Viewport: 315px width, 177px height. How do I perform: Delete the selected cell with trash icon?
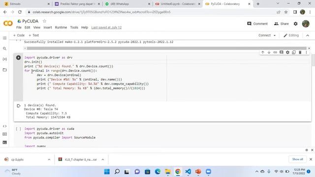pyautogui.click(x=300, y=53)
